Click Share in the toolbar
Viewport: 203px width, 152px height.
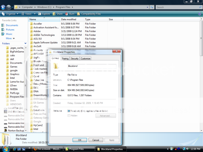coord(58,14)
